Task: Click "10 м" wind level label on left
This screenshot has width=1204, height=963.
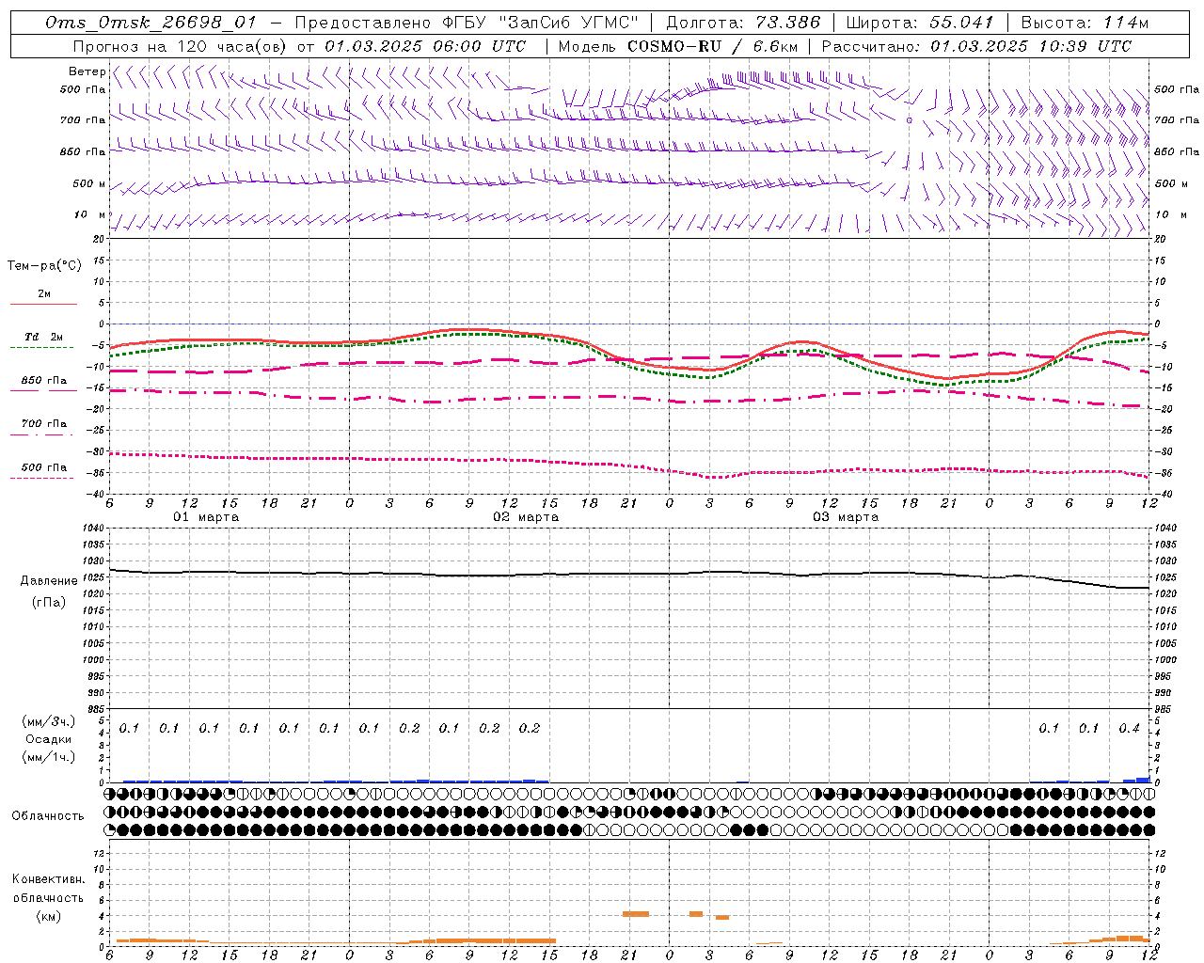Action: tap(90, 215)
